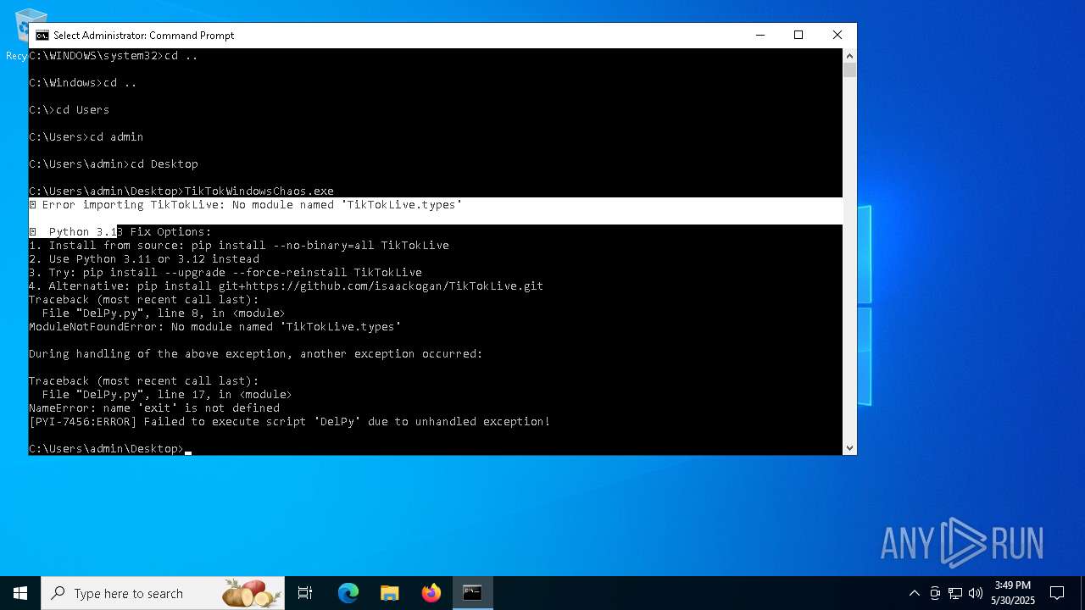Open the volume control tray icon

click(976, 593)
